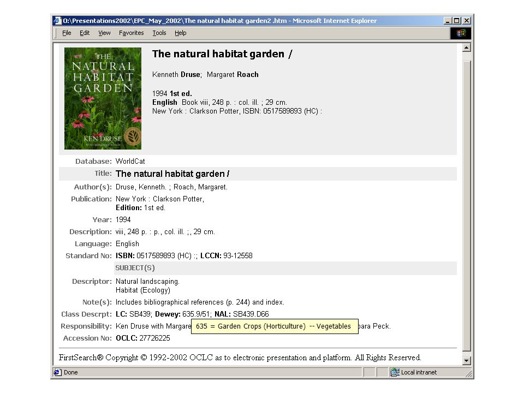Click the 'WorldCat' database value
Image resolution: width=524 pixels, height=393 pixels.
click(130, 161)
